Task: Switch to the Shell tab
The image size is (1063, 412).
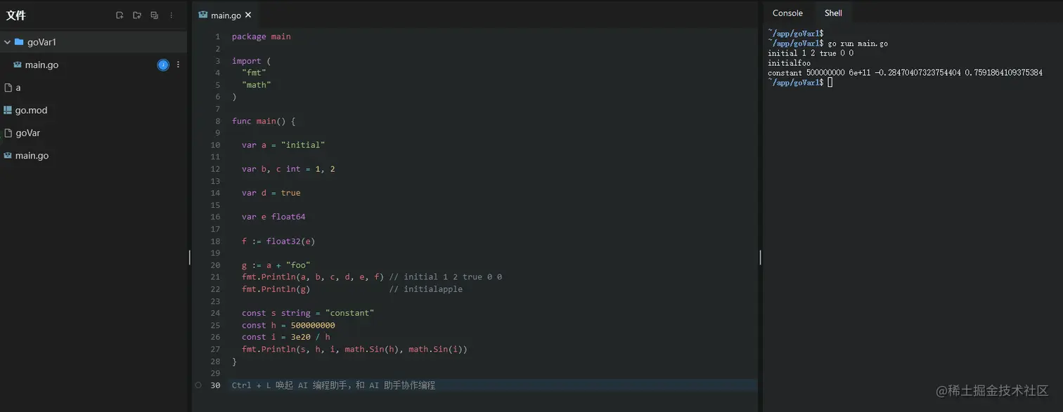Action: pos(833,13)
